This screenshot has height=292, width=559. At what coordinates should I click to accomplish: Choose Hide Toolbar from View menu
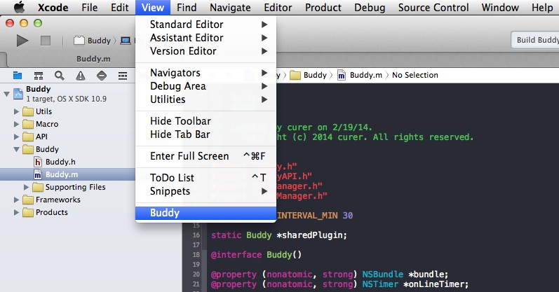click(x=206, y=121)
